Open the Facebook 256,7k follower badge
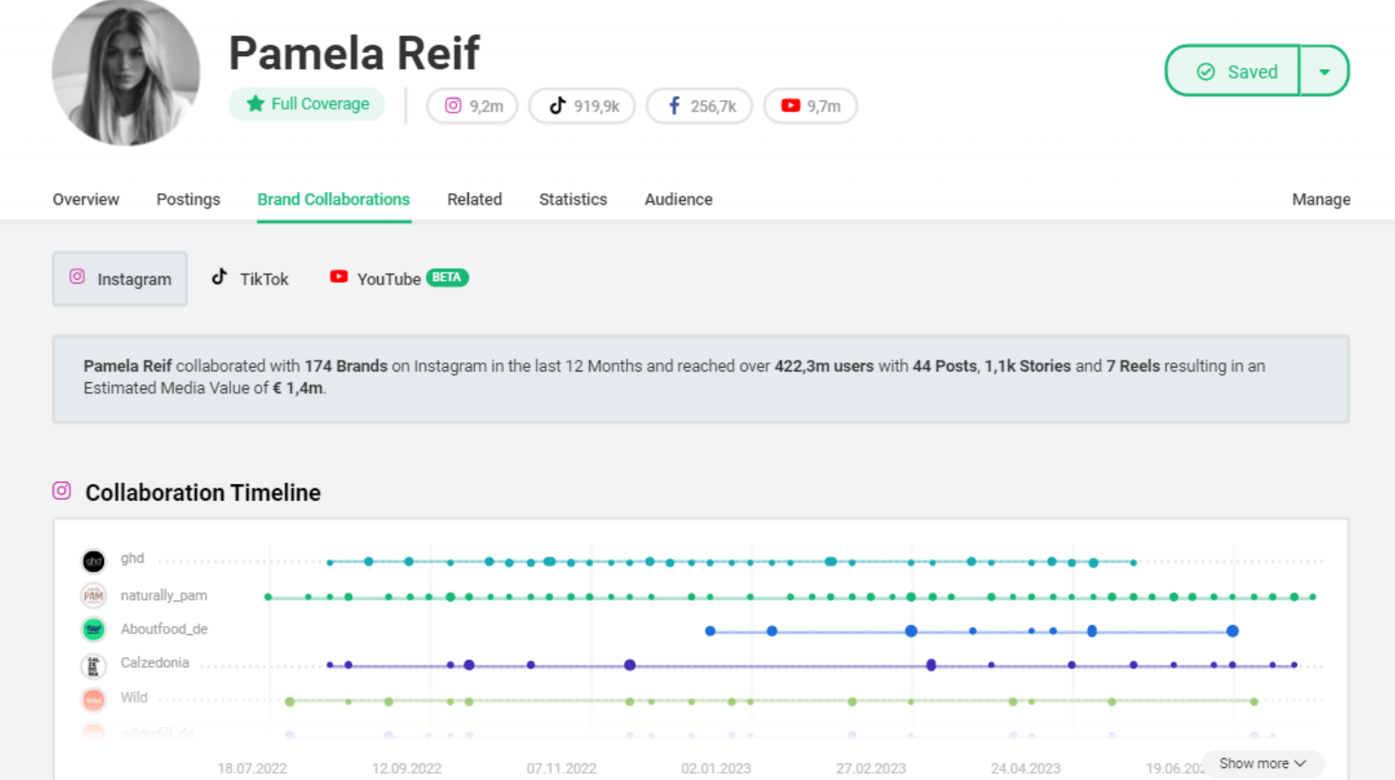 [x=700, y=106]
